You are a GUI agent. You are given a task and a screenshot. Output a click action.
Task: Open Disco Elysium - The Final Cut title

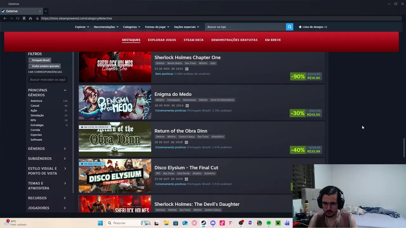[186, 168]
